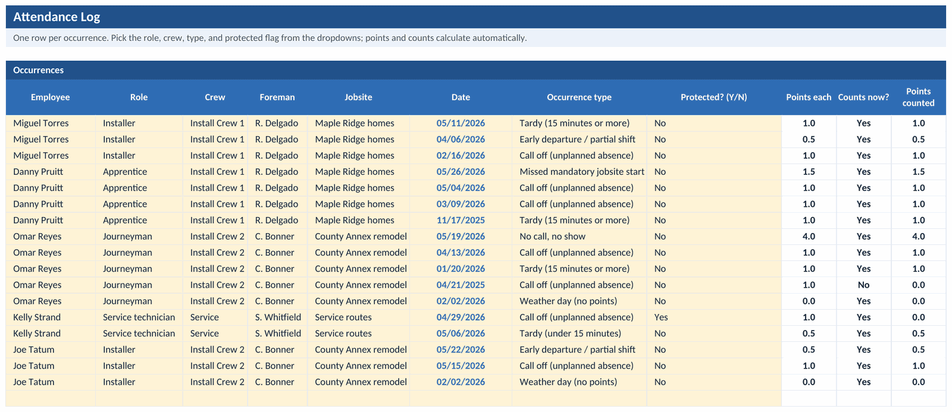Click 'Weather day (no points)' in Joe Tatum's row
The image size is (952, 412).
point(579,382)
